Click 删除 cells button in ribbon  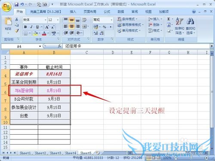click(x=155, y=25)
